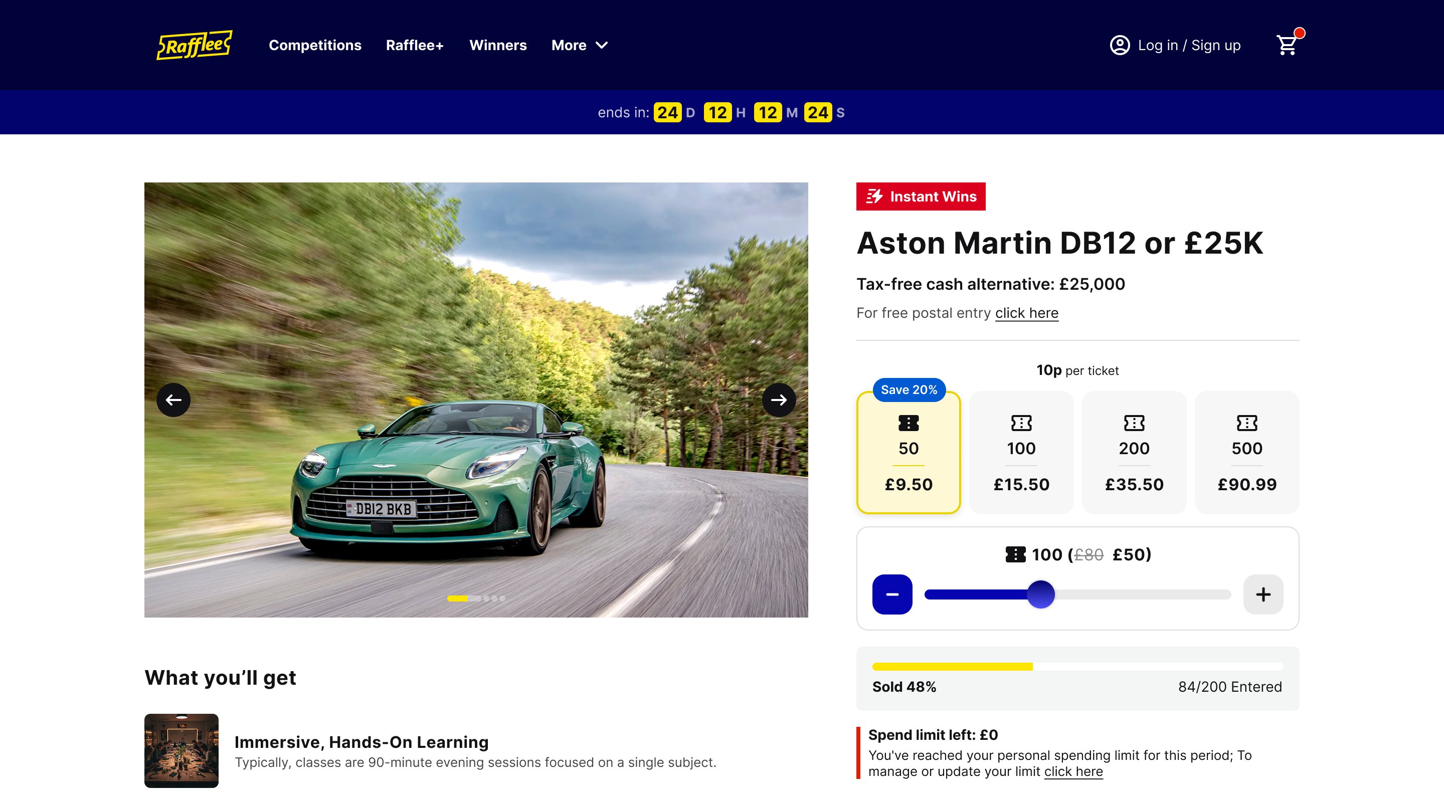Screen dimensions: 1444x802
Task: Click the Tax-free cash alternative: £25,000 text
Action: [991, 284]
